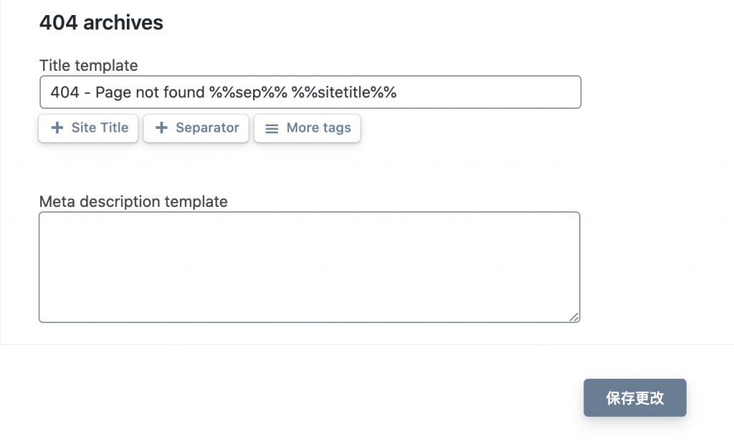The image size is (734, 444).
Task: Click the Meta description template label
Action: pyautogui.click(x=133, y=201)
